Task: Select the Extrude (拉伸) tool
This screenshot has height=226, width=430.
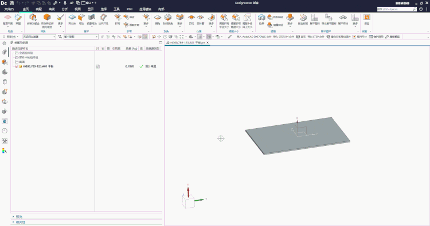Action: [261, 19]
